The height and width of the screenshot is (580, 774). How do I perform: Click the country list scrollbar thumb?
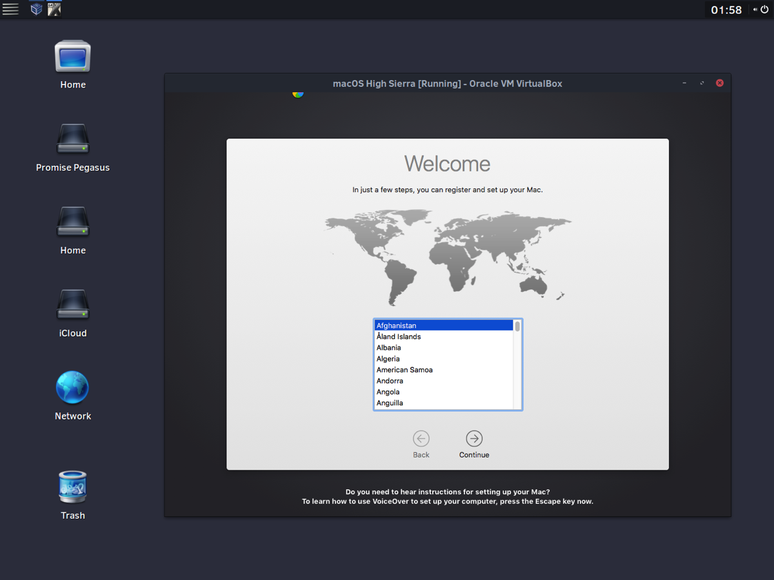(x=517, y=326)
